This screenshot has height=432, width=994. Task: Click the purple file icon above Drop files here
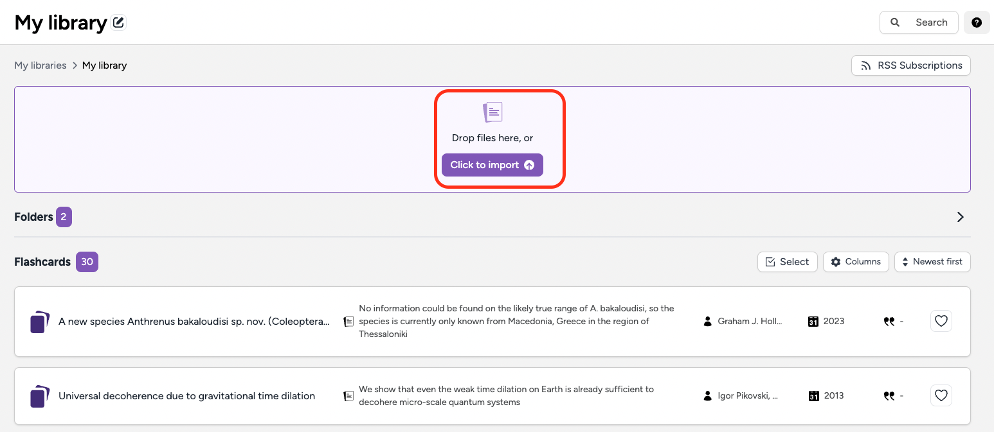tap(492, 112)
